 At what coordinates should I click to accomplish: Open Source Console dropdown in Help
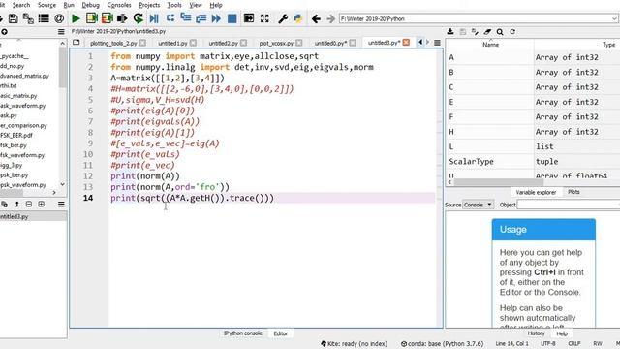478,205
